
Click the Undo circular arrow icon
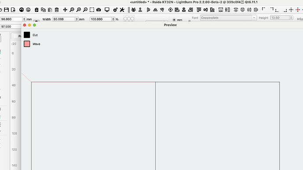click(22, 10)
